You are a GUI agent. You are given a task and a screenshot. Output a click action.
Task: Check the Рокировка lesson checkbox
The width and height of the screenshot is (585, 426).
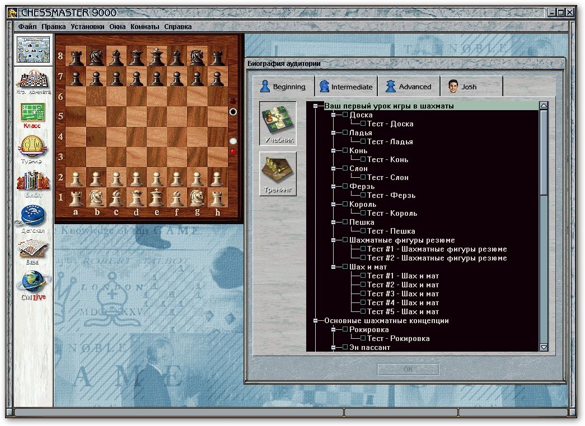click(x=345, y=329)
